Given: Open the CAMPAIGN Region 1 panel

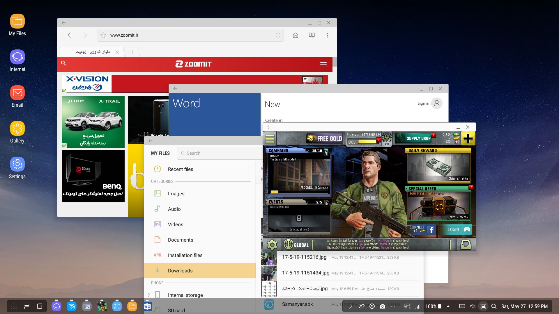Looking at the screenshot, I should coord(299,172).
